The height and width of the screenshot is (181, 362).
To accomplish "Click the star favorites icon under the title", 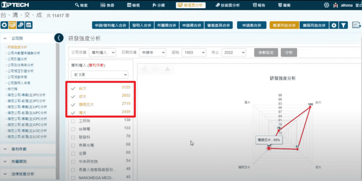I will [x=4, y=25].
